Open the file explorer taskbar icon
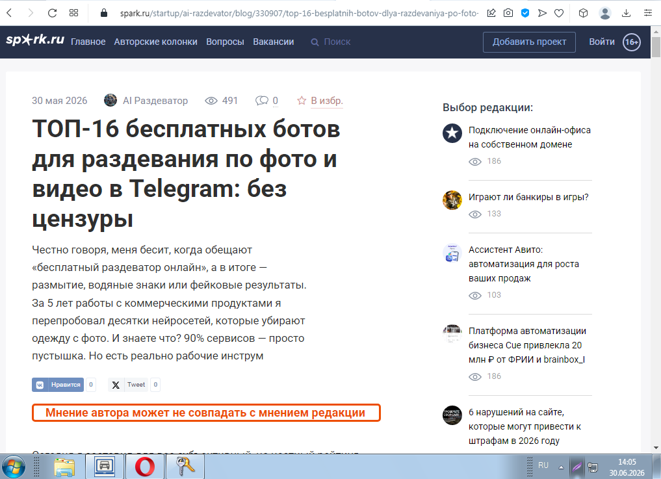661x479 pixels. tap(64, 467)
